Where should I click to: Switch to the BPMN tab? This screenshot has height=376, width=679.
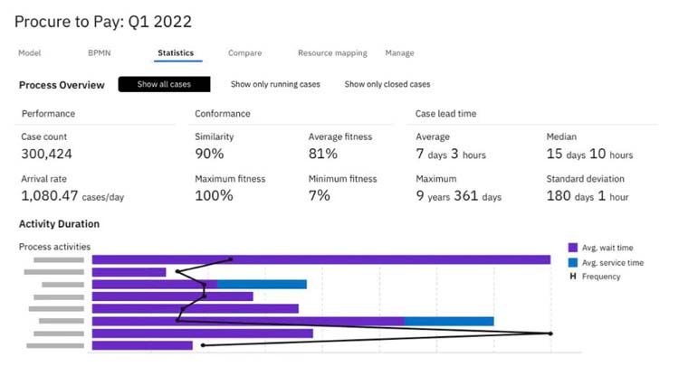pos(100,52)
